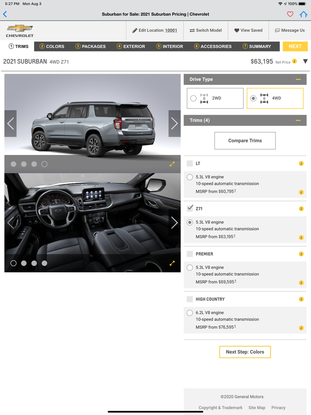Select Z71 5.3L V8 engine radio
This screenshot has width=311, height=415.
pyautogui.click(x=190, y=222)
